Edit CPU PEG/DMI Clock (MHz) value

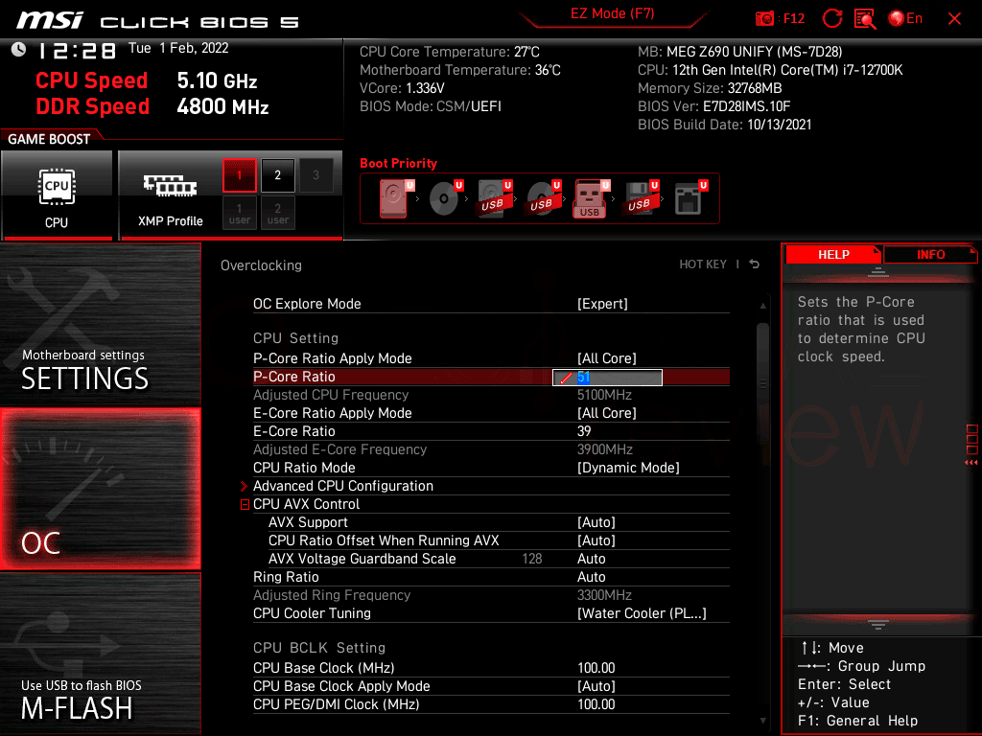point(596,704)
